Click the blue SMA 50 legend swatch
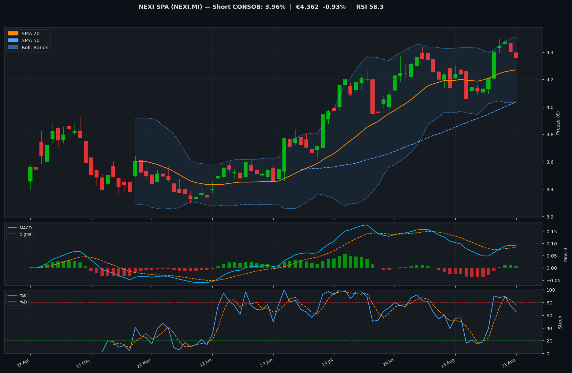Screen dimensions: 572x373 pyautogui.click(x=13, y=40)
